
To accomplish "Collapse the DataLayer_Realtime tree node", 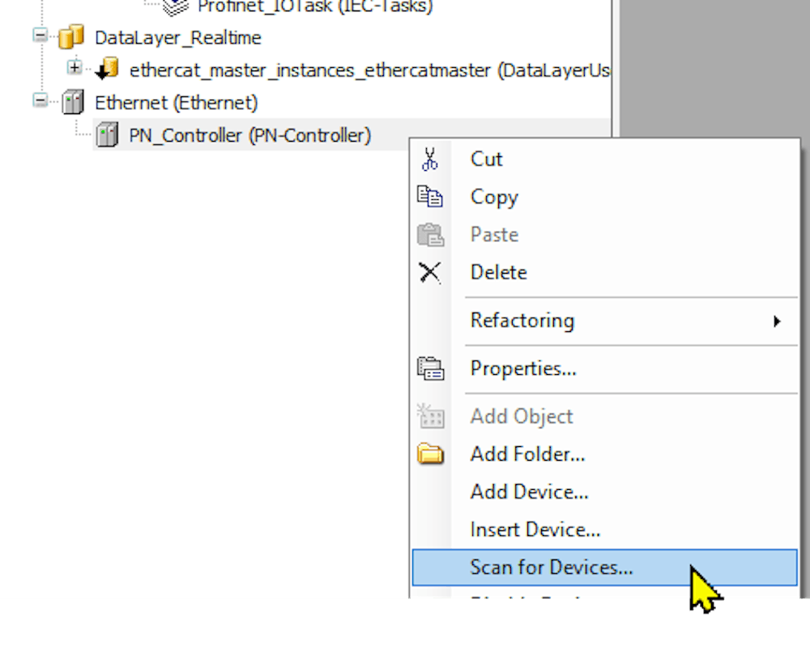I will 40,36.
